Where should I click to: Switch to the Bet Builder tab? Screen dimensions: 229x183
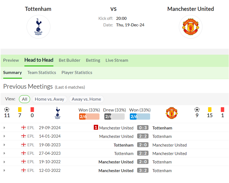[70, 60]
